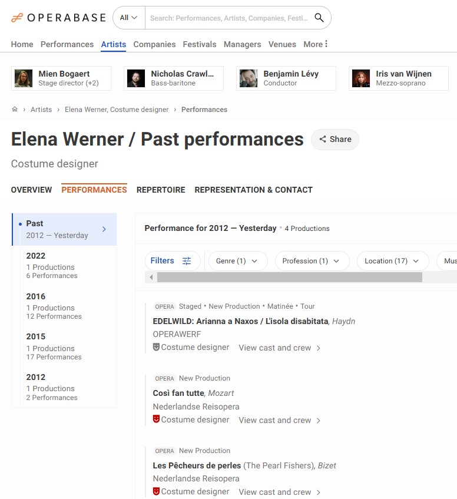Expand the Profession (1) filter dropdown
The width and height of the screenshot is (457, 499).
(x=312, y=261)
